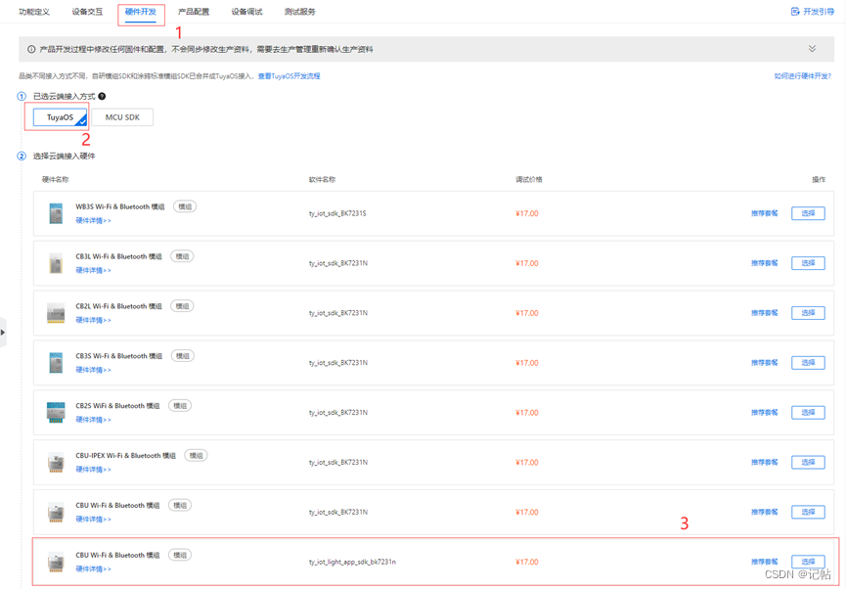Click 模组 tag beside CBU-IPEX name
This screenshot has width=846, height=589.
click(x=196, y=455)
